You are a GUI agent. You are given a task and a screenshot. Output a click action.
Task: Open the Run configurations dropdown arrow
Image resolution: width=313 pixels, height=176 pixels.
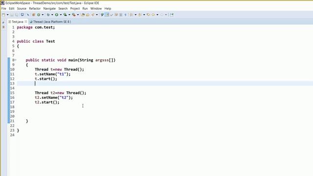pyautogui.click(x=61, y=15)
